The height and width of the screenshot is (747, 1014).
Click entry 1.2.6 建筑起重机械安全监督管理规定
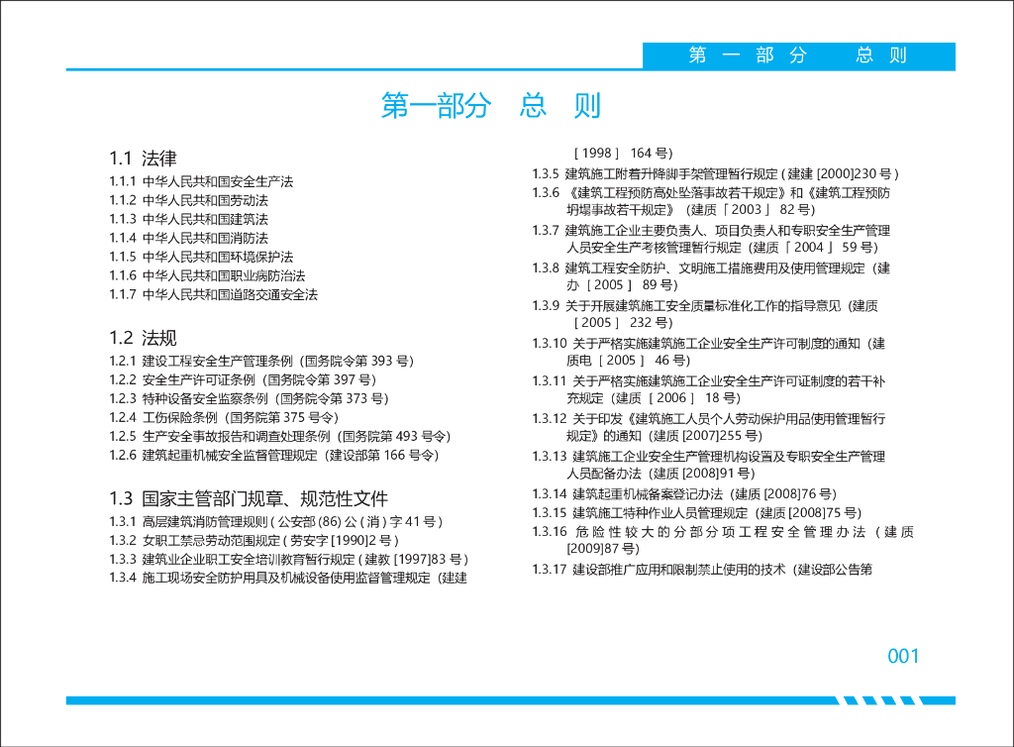point(273,456)
